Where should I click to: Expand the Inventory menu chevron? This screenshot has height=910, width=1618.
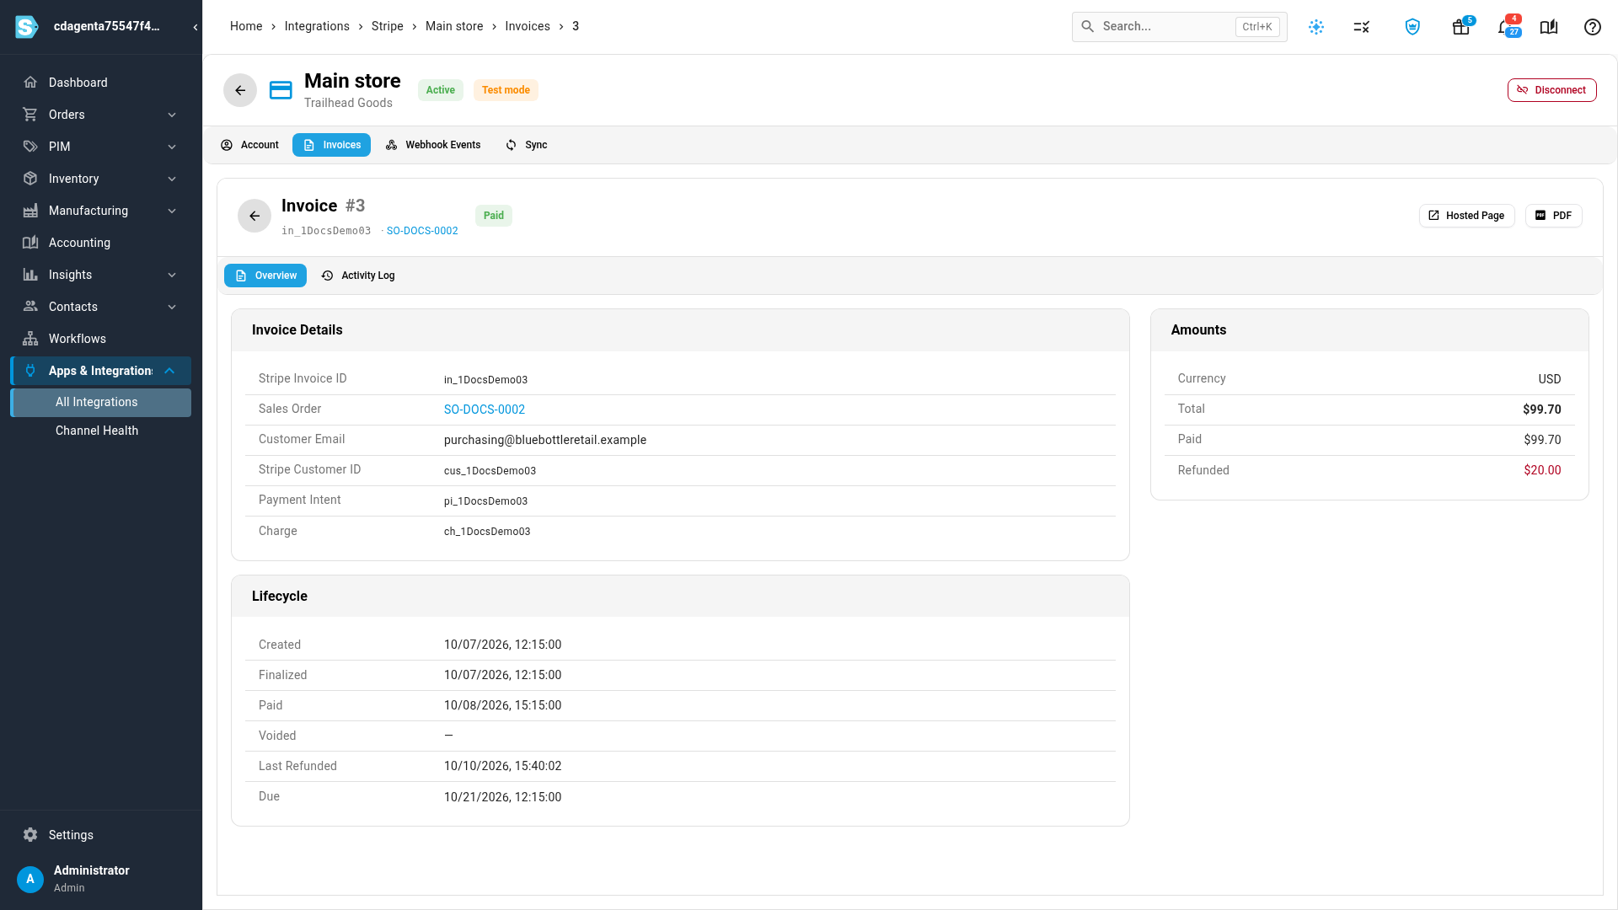[x=172, y=179]
